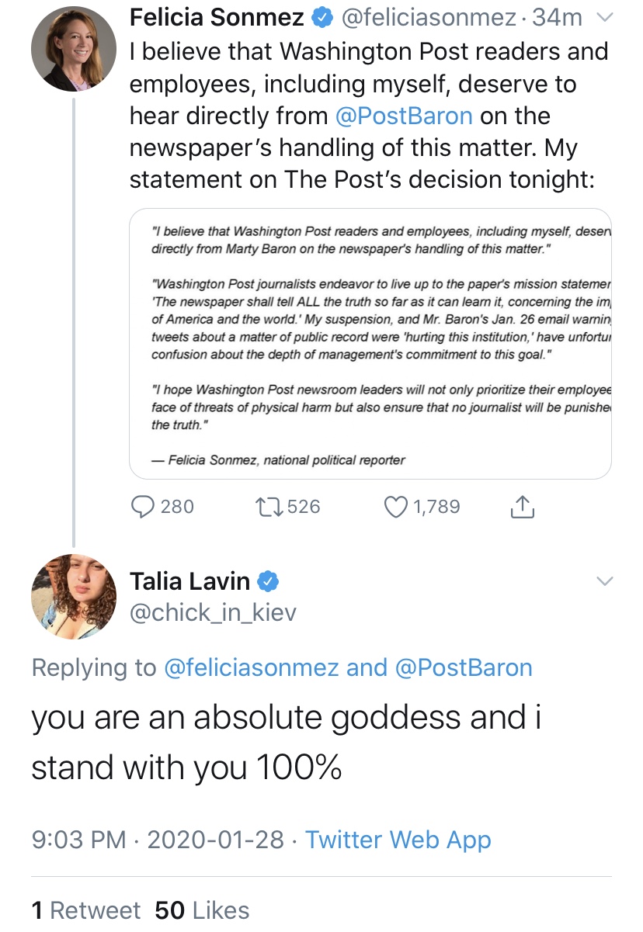643x932 pixels.
Task: Click the Twitter Web App source link
Action: 398,840
